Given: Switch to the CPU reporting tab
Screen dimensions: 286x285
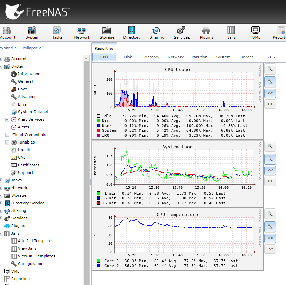Looking at the screenshot, I should 104,57.
